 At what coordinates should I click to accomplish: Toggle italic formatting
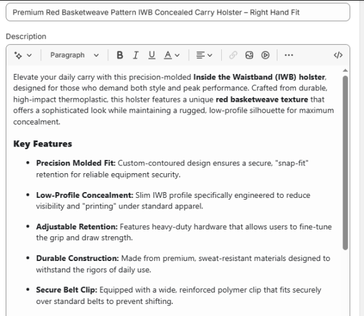coord(136,55)
